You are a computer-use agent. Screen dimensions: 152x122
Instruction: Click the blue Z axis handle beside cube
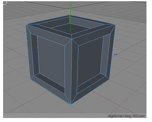(x=115, y=55)
